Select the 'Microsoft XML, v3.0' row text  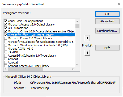click(x=20, y=49)
